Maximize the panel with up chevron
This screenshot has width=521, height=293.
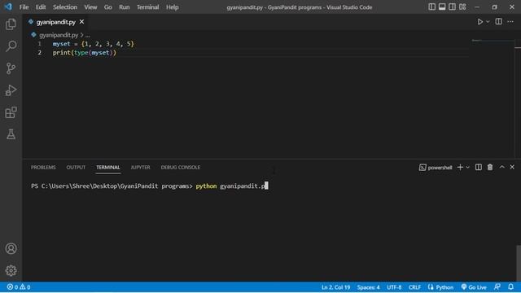click(502, 167)
